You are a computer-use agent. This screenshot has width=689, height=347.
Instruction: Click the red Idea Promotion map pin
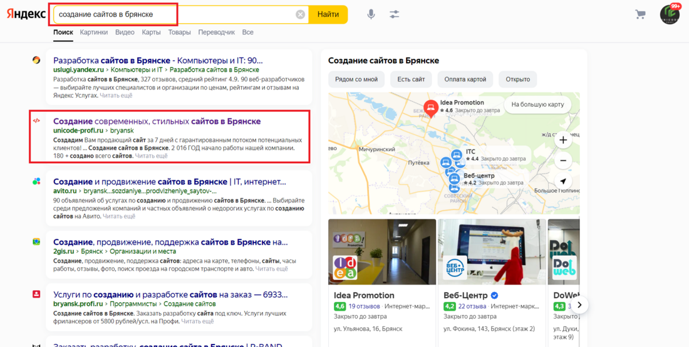point(431,108)
